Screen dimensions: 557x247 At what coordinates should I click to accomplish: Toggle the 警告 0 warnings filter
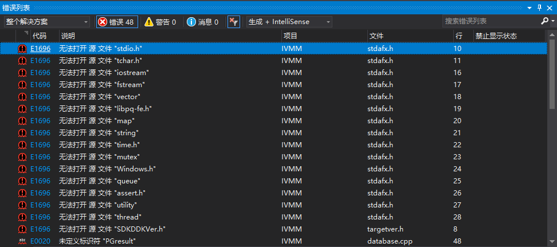tap(160, 22)
